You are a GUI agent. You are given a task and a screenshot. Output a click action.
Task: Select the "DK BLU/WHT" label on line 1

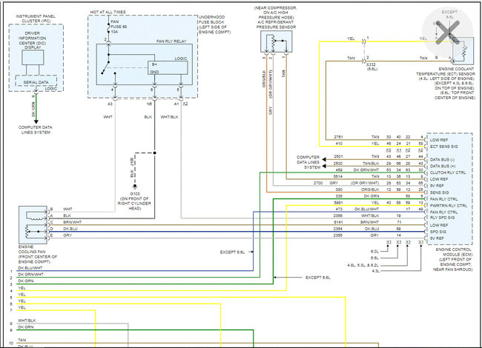click(30, 268)
